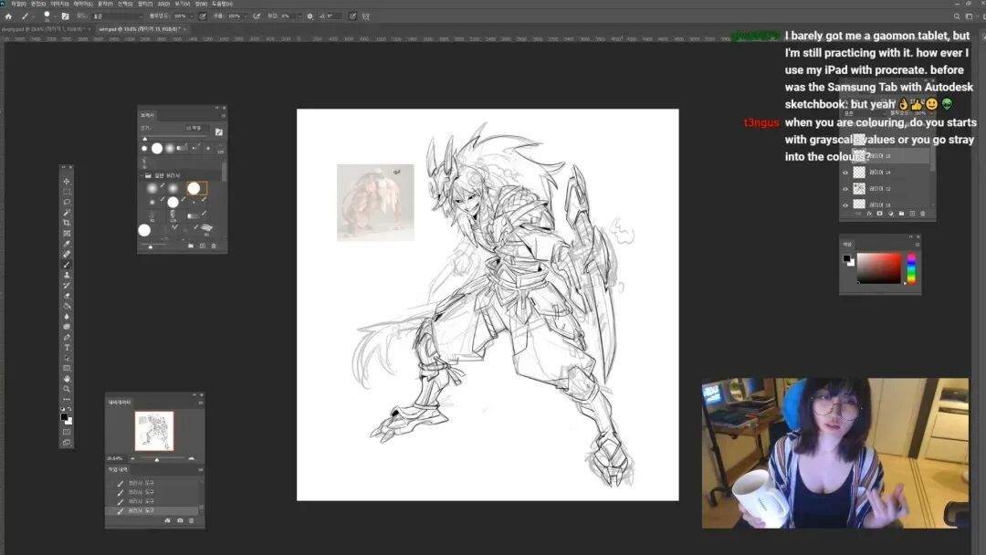Toggle visibility of the bottom visible layer
Screen dimensions: 986x555
[845, 204]
